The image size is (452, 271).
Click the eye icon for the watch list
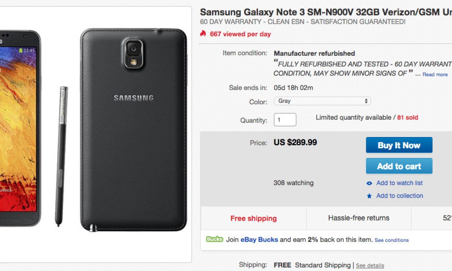pos(369,183)
